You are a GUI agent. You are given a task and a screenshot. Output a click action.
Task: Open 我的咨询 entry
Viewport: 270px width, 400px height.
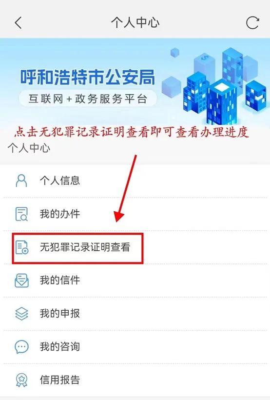[135, 347]
